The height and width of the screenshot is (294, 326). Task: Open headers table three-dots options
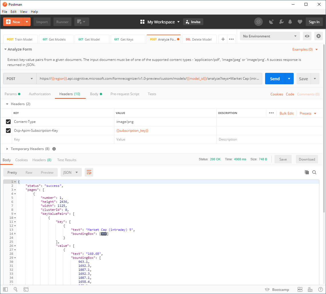coord(271,113)
